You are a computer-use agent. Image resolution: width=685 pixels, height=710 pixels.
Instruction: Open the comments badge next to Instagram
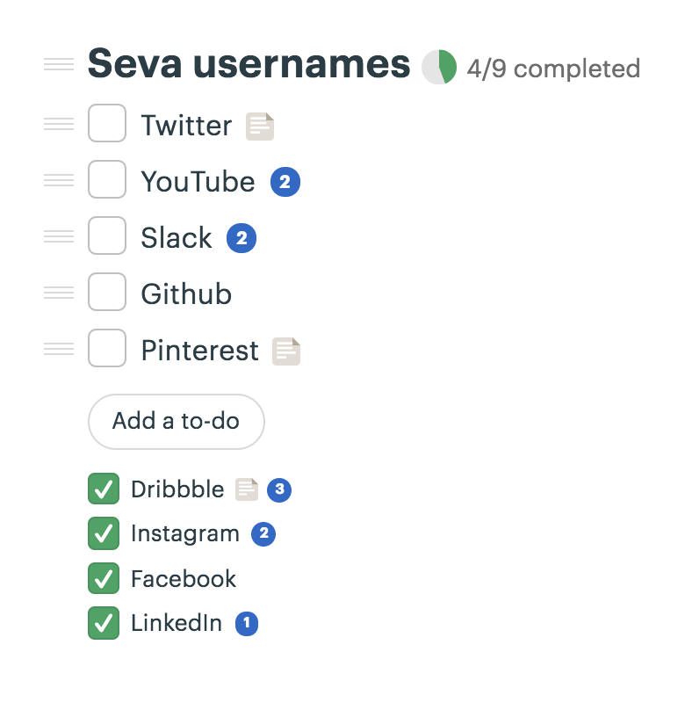pyautogui.click(x=263, y=534)
